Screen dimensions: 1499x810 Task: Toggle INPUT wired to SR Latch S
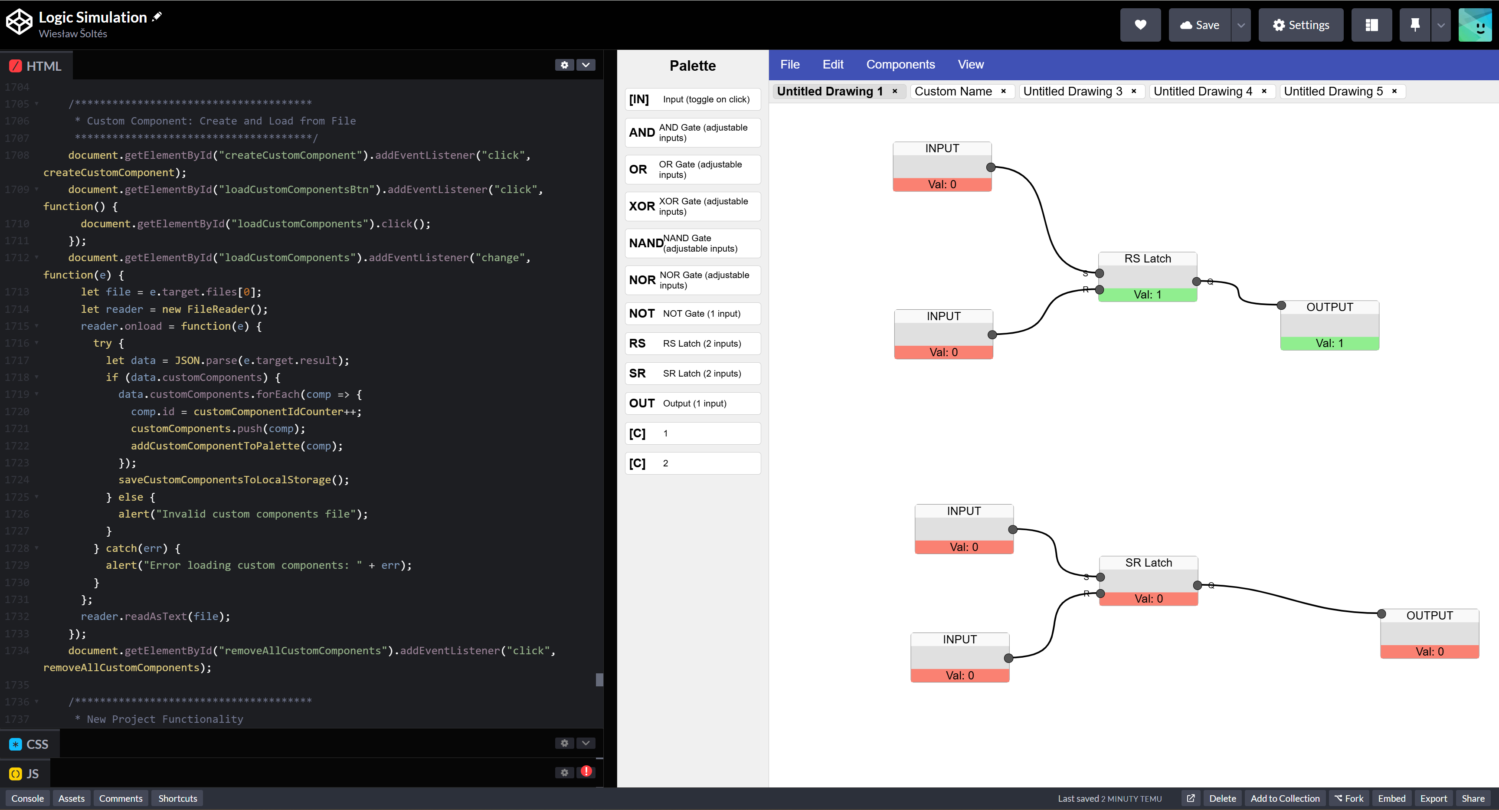pyautogui.click(x=964, y=529)
